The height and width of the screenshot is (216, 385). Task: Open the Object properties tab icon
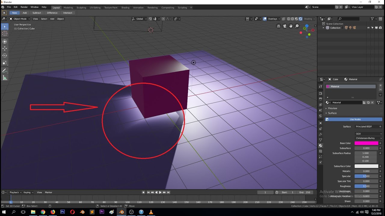tap(321, 123)
